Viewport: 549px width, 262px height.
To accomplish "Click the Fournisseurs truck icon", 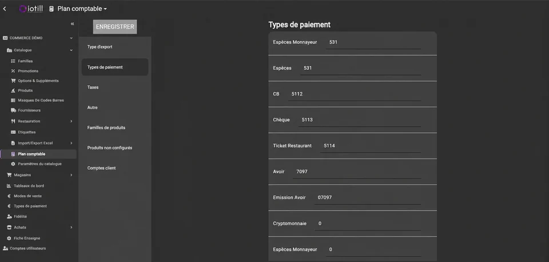I will [x=13, y=110].
